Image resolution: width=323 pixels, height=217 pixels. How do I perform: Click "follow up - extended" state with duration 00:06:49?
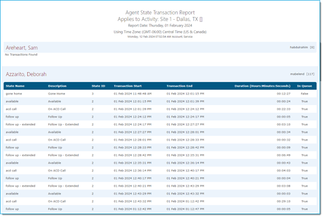pos(20,155)
